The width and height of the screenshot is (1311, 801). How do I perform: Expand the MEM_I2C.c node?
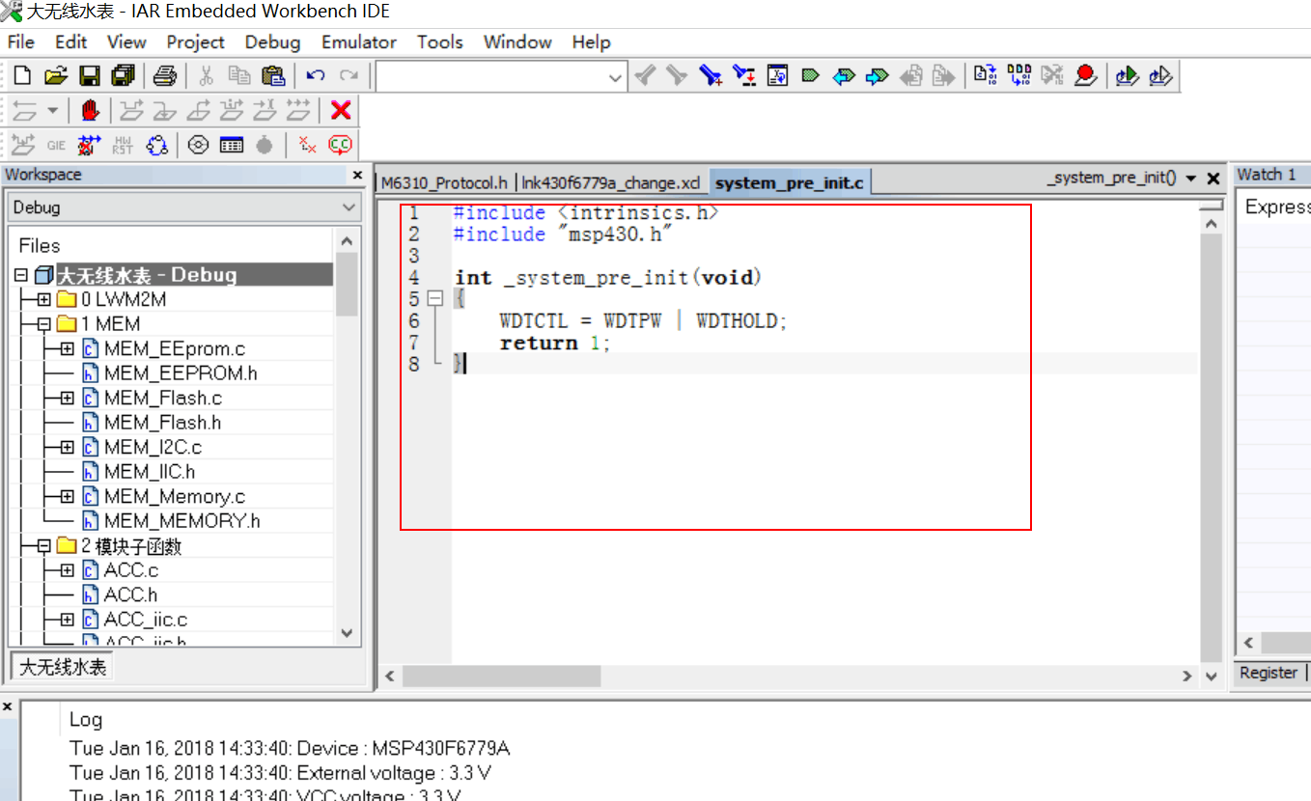[x=67, y=447]
